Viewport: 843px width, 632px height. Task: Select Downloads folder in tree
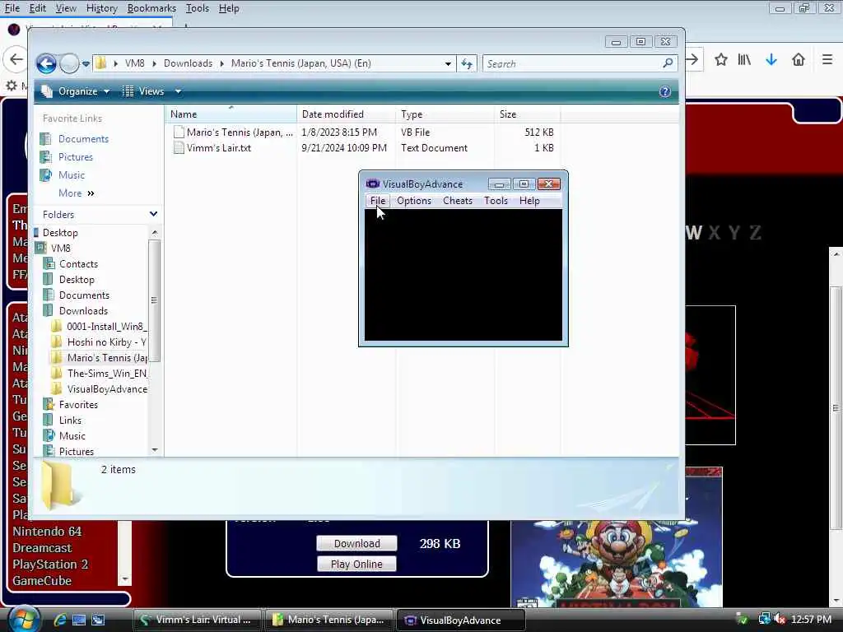tap(83, 310)
